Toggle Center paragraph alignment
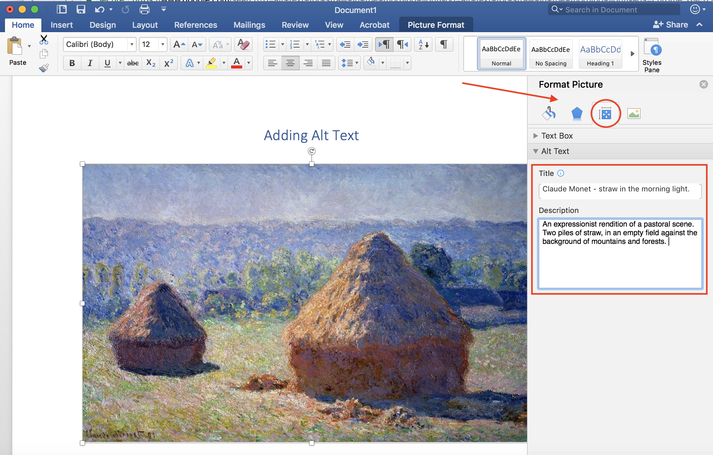The height and width of the screenshot is (455, 713). pos(290,63)
